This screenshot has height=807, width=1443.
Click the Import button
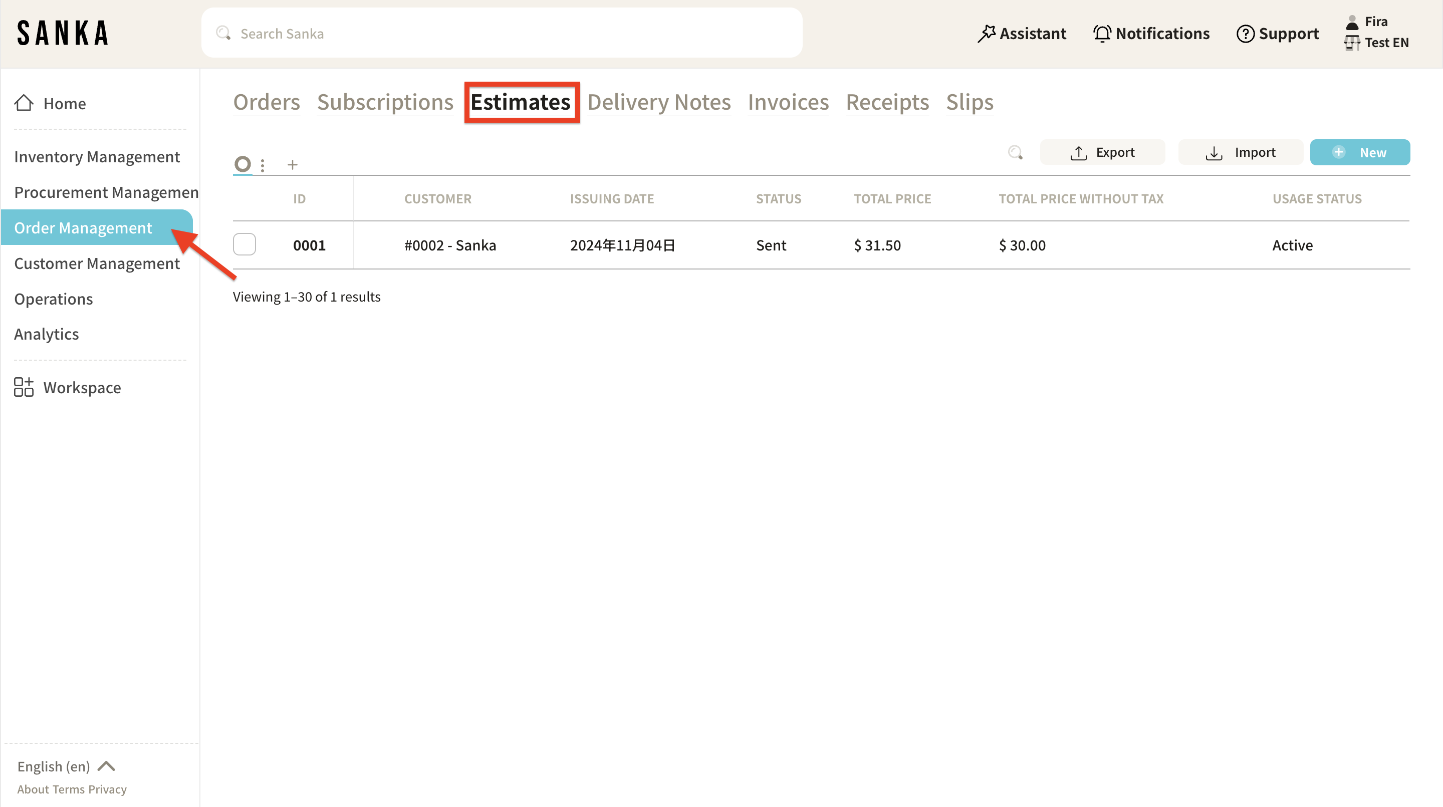point(1240,152)
